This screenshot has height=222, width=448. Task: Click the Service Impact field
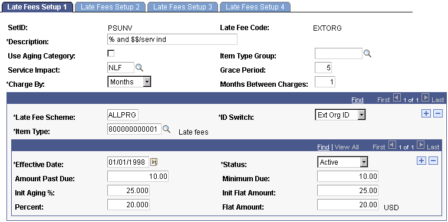click(121, 67)
